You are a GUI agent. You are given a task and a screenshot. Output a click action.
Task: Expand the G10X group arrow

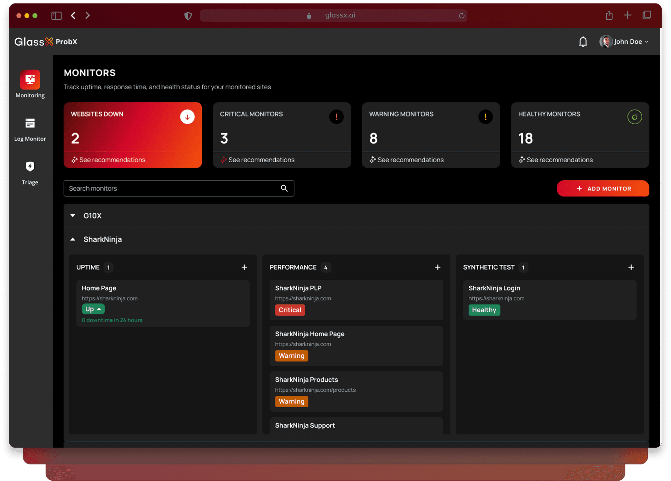(73, 215)
